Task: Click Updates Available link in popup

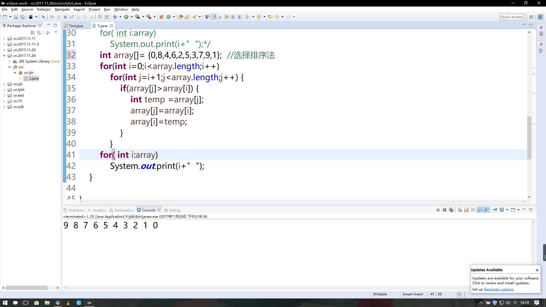Action: 486,270
